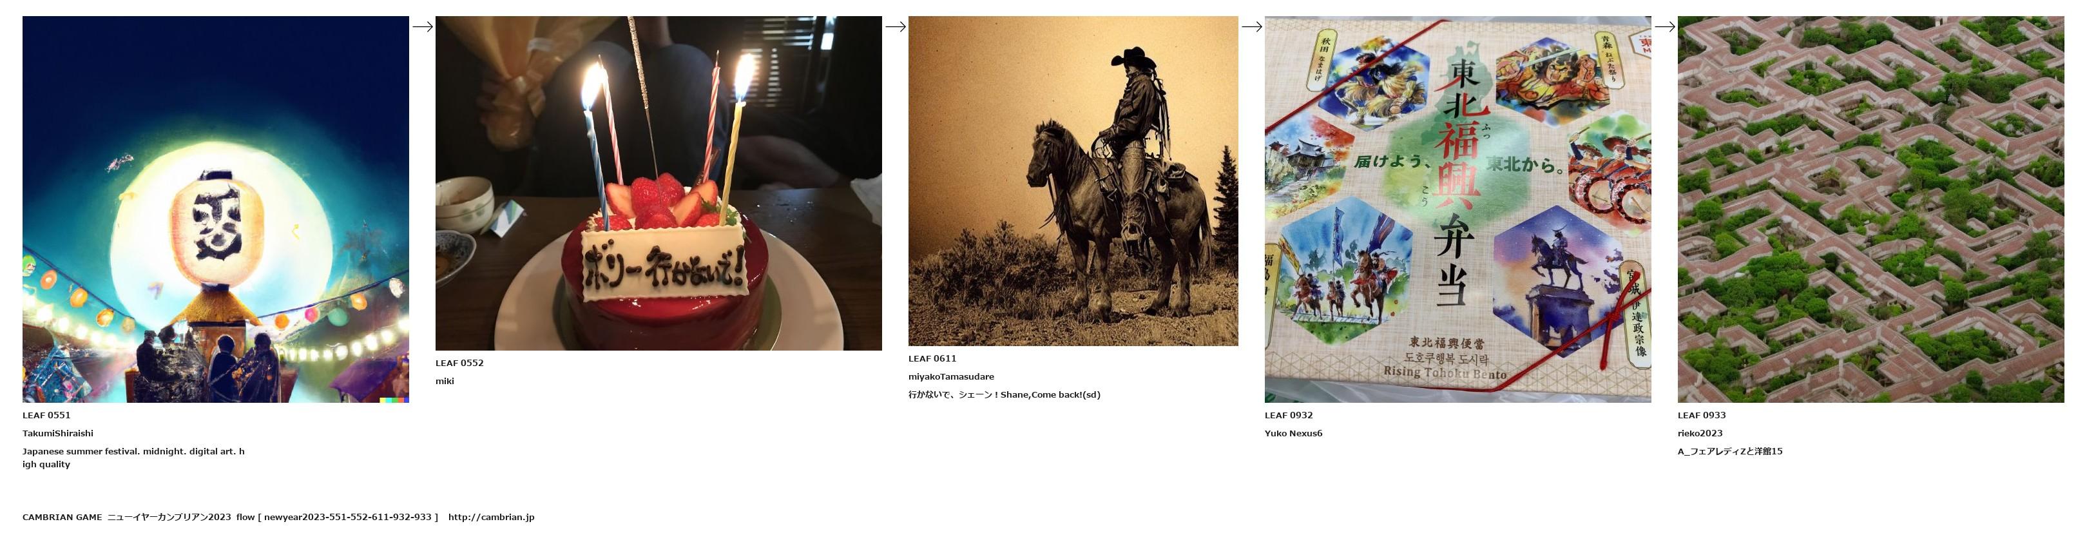Select the LEAF 0611 label
The image size is (2087, 533).
932,358
